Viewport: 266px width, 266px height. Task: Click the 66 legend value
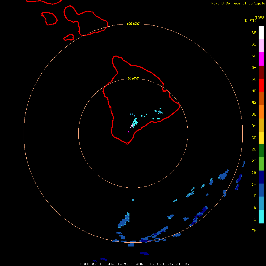tap(254, 33)
